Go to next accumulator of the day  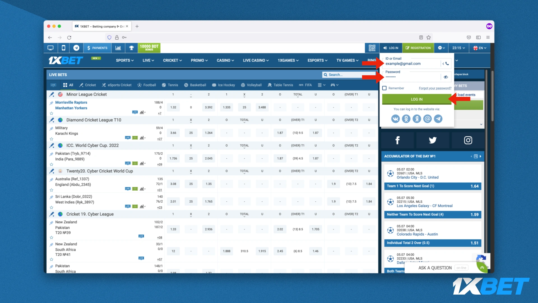click(x=481, y=156)
